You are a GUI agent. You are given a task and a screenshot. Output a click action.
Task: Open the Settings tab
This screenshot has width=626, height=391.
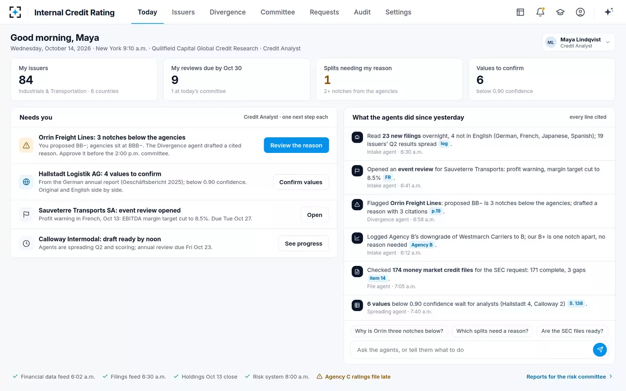coord(398,12)
